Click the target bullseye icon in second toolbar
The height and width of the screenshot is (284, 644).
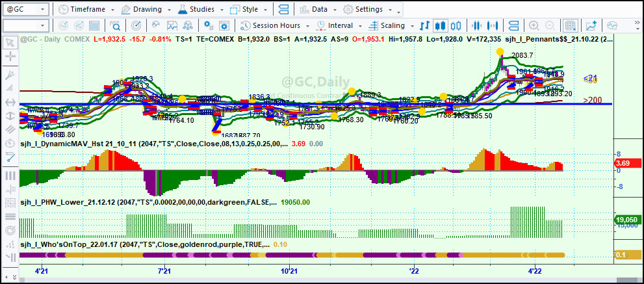[136, 25]
